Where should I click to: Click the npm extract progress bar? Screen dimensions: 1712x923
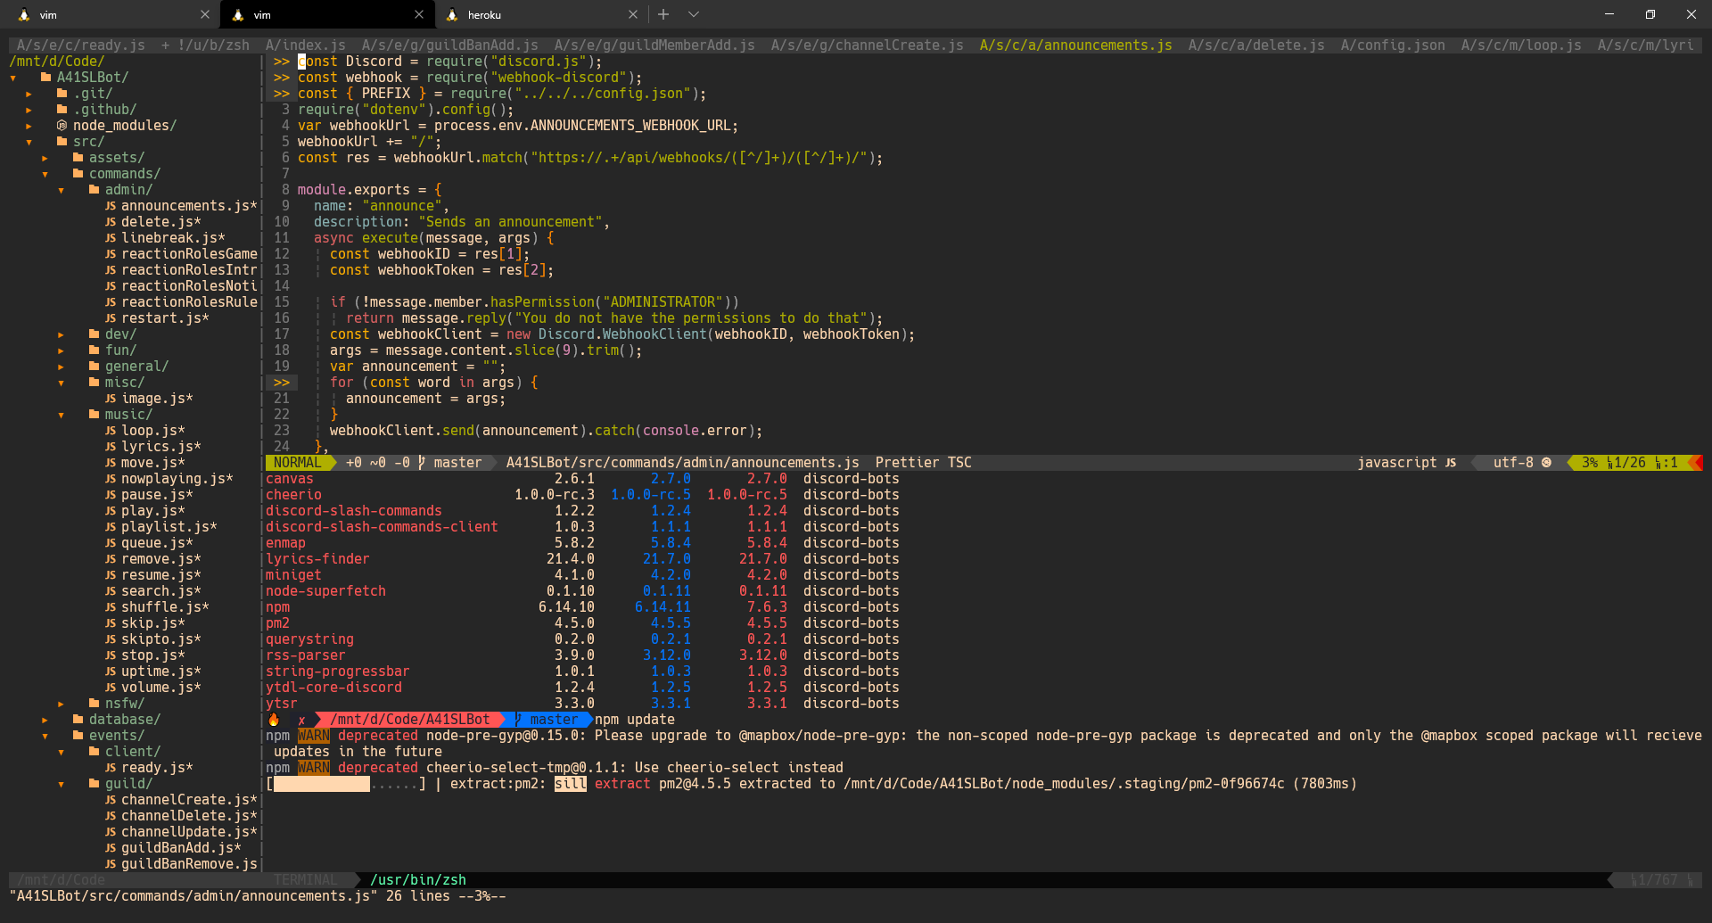346,784
